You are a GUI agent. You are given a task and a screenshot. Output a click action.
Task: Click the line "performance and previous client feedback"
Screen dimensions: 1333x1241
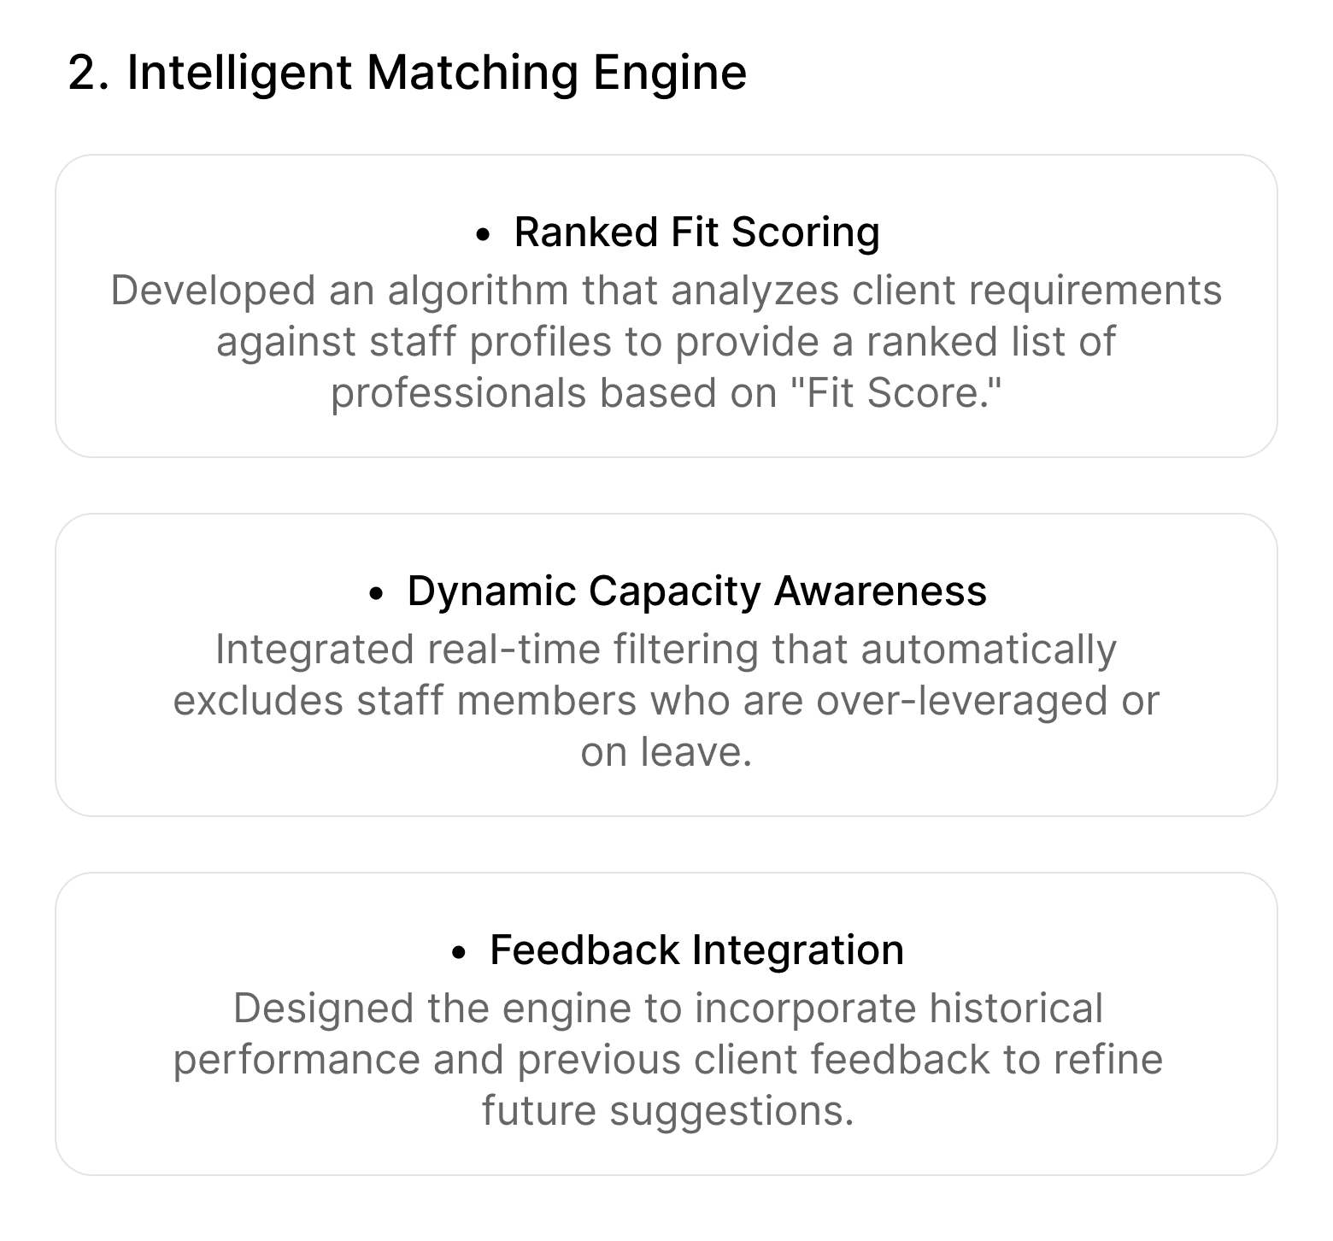point(667,1060)
